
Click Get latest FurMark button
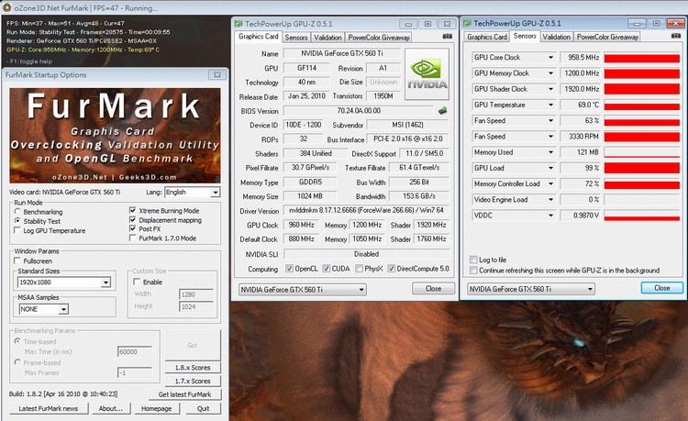tap(184, 394)
